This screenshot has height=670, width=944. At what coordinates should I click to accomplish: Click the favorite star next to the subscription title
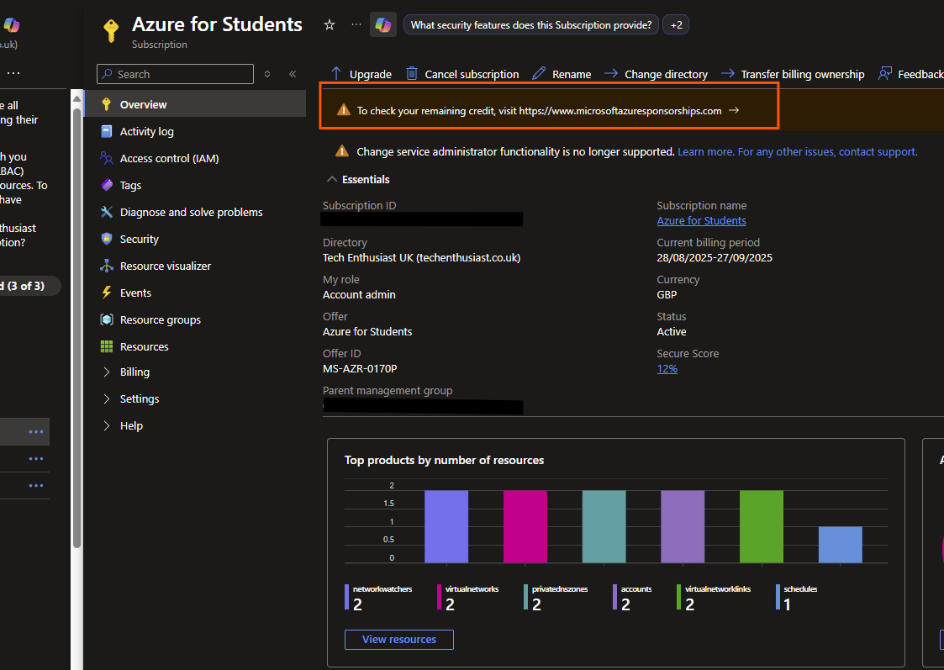tap(330, 24)
